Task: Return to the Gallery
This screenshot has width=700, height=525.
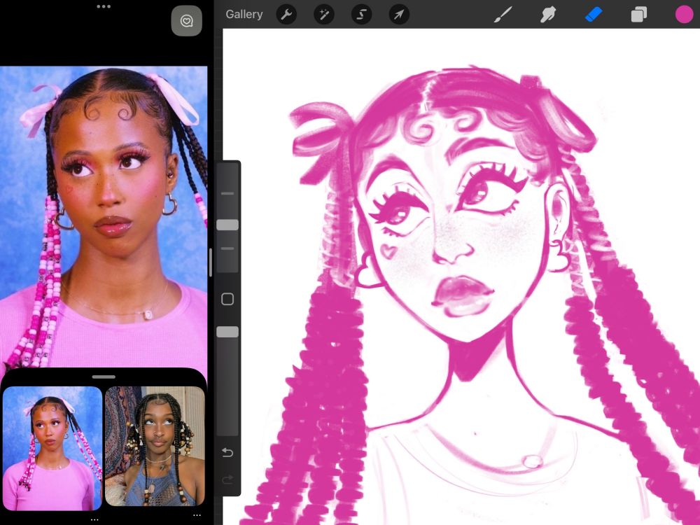Action: click(244, 14)
